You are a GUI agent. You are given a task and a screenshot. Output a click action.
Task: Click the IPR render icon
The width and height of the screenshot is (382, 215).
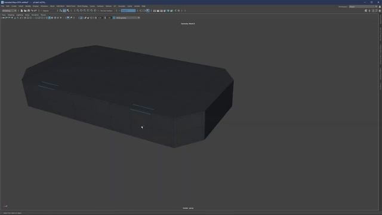tap(161, 11)
